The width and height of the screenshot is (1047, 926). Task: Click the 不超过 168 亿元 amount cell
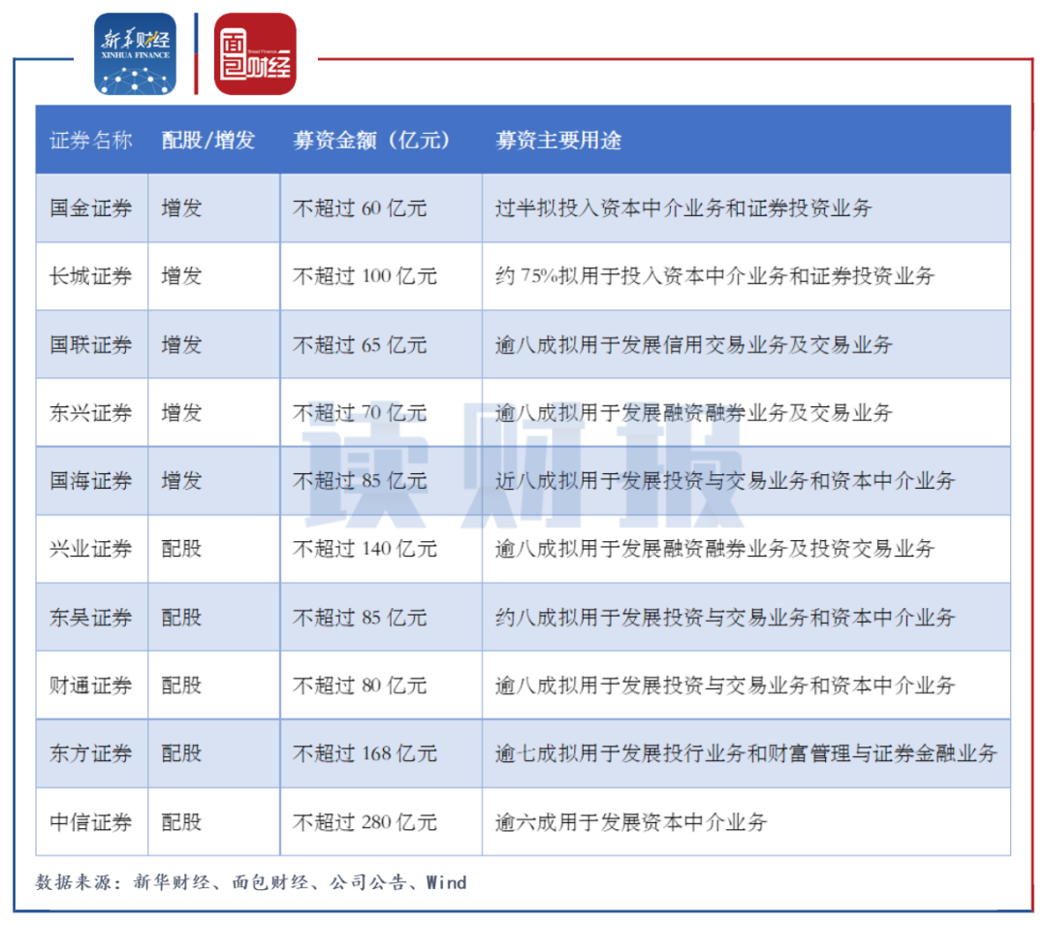pyautogui.click(x=365, y=753)
